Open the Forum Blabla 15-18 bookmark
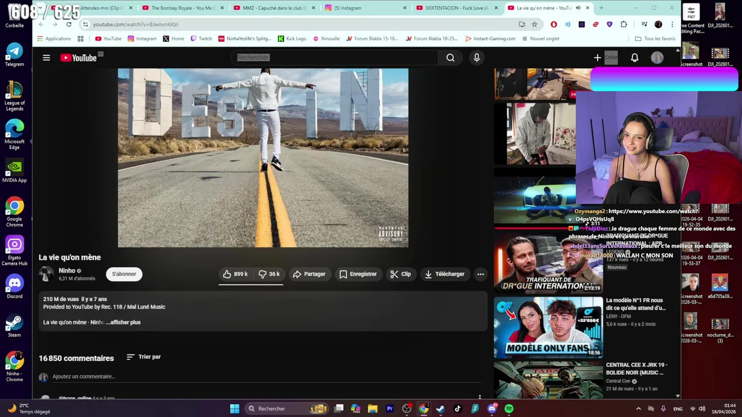Screen dimensions: 742x417 (x=372, y=39)
